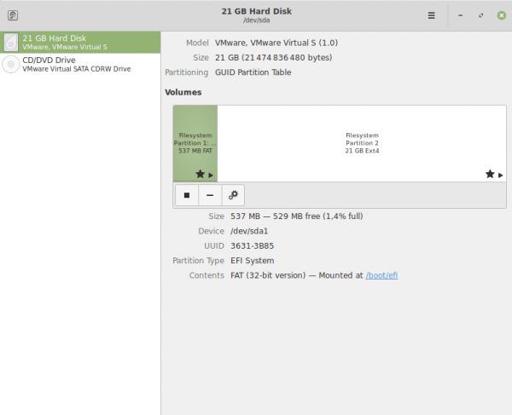
Task: Select Partition 2 21 GB Ext4 volume
Action: (x=362, y=143)
